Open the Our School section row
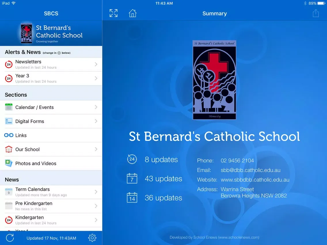 click(x=51, y=149)
